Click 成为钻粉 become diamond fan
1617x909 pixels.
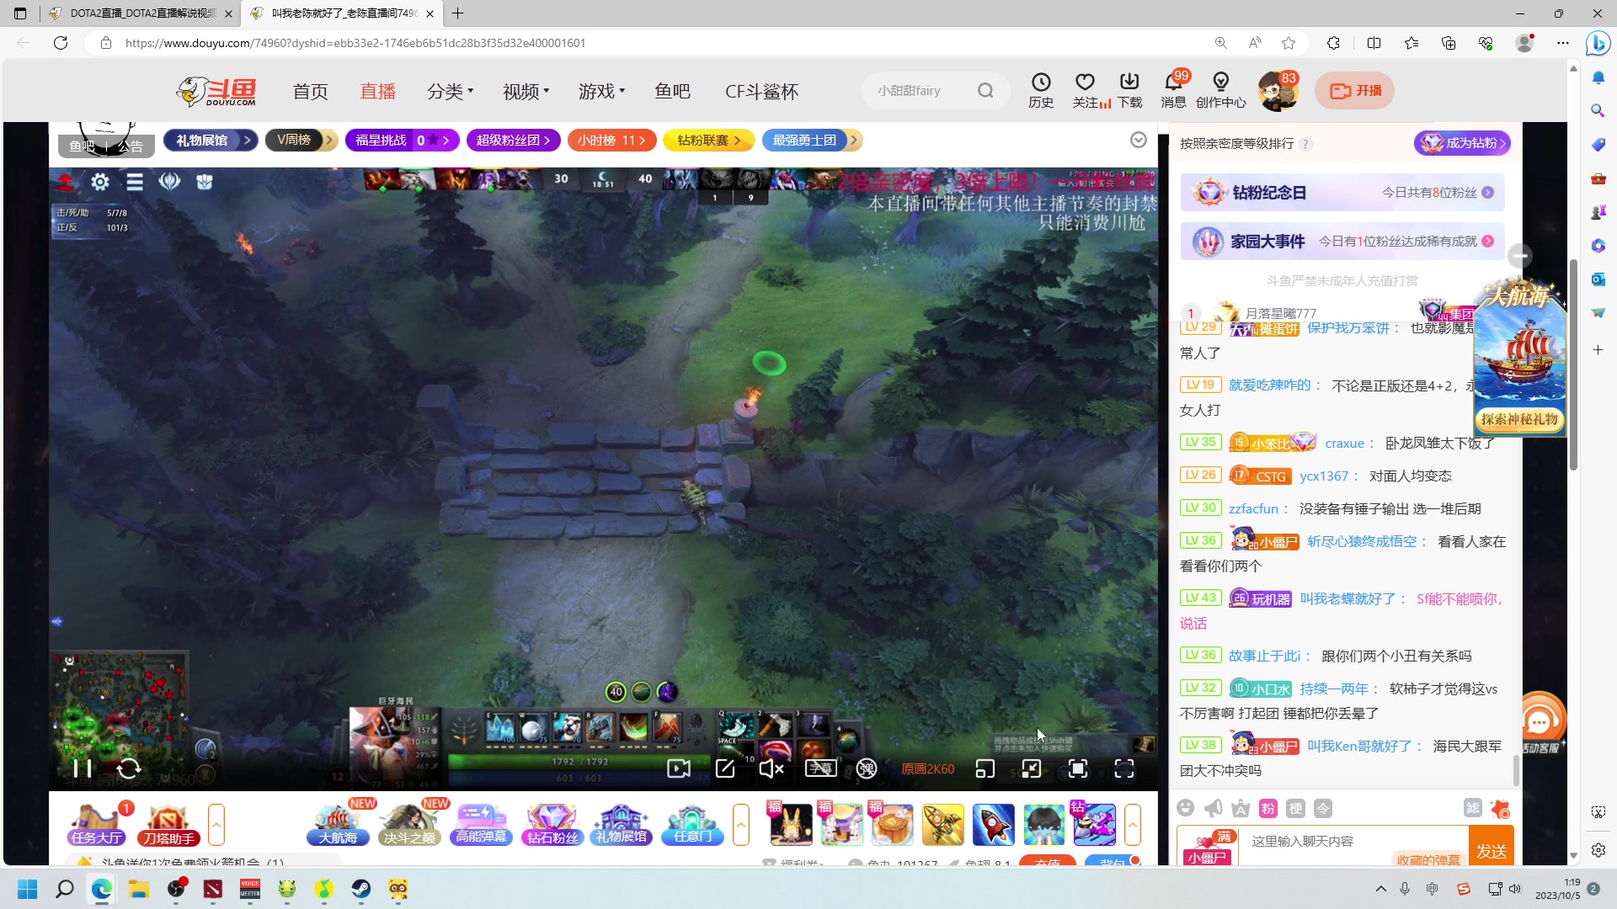(1462, 143)
